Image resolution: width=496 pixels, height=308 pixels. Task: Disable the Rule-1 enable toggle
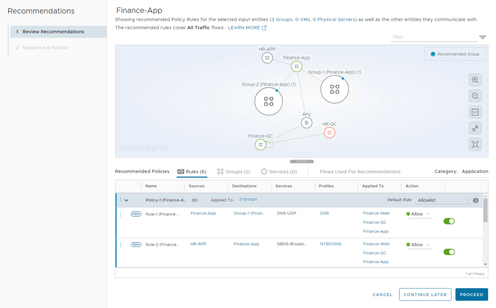(x=449, y=221)
